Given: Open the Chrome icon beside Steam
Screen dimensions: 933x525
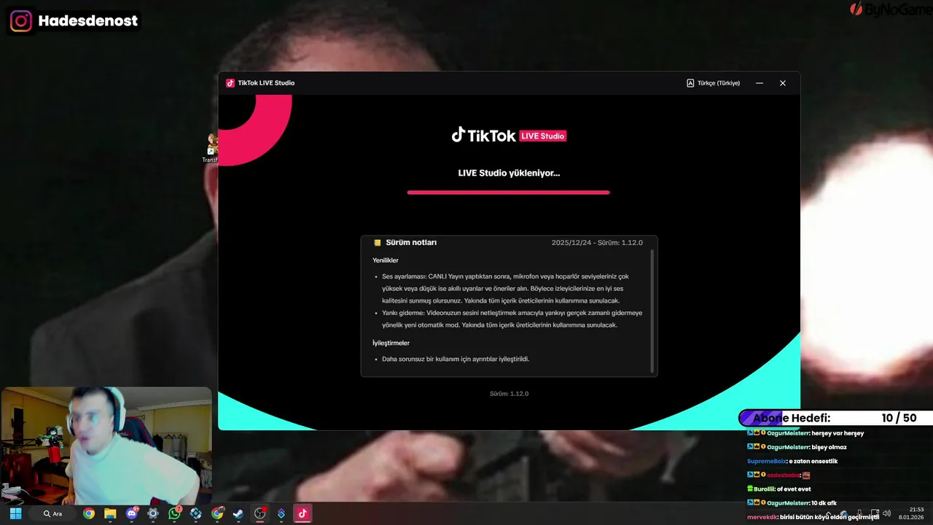Looking at the screenshot, I should click(x=217, y=513).
